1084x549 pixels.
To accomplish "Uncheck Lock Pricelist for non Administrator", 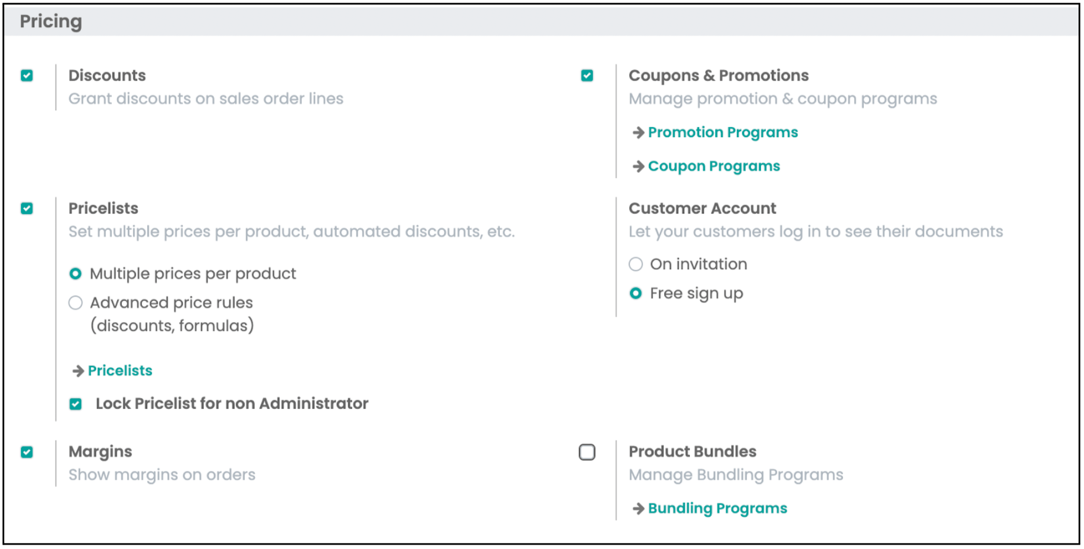I will coord(75,404).
